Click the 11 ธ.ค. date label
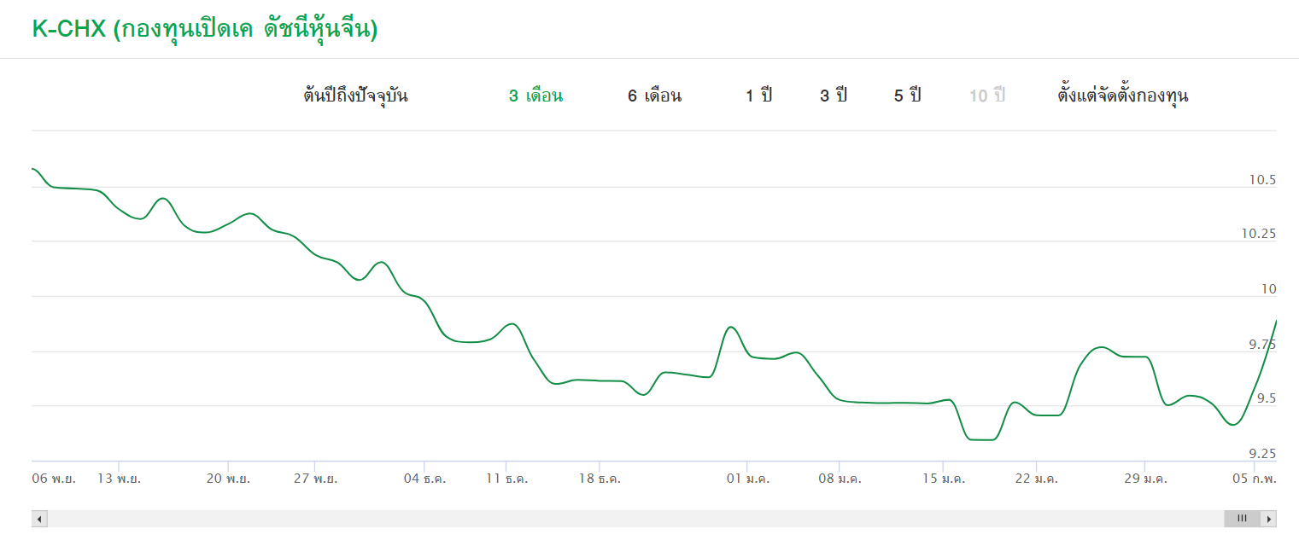The height and width of the screenshot is (540, 1299). coord(506,479)
